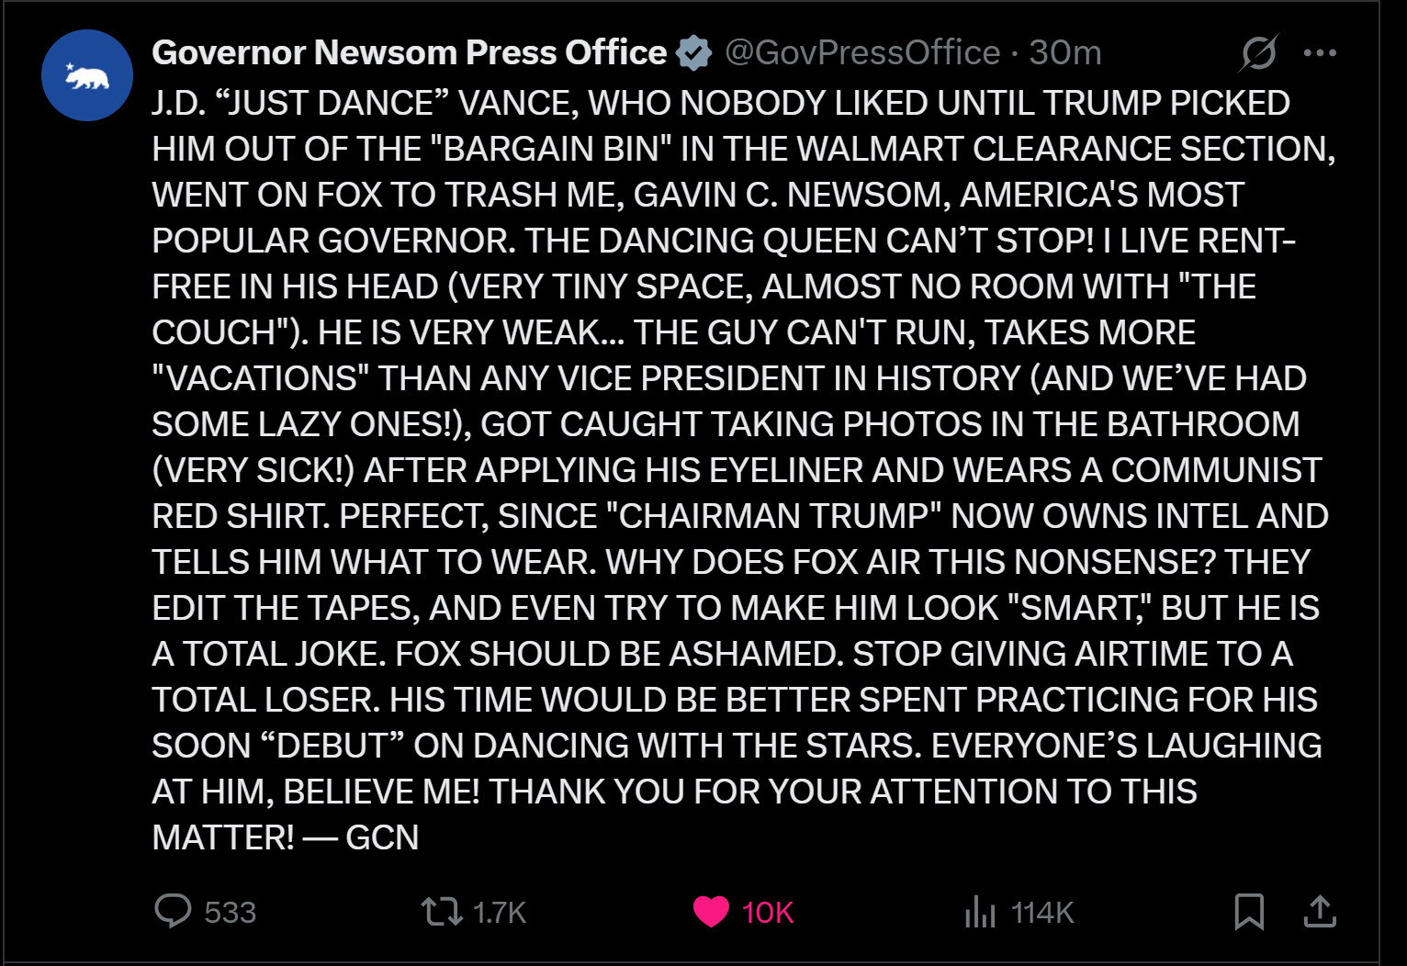Open the Grok explain-this-post icon
The height and width of the screenshot is (966, 1407).
[x=1258, y=52]
